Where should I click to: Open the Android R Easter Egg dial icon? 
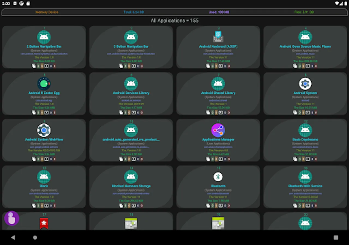point(44,84)
